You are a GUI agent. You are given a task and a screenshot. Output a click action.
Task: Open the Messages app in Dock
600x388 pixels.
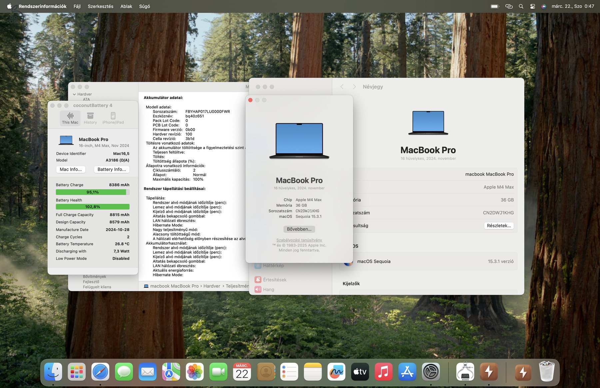point(124,372)
